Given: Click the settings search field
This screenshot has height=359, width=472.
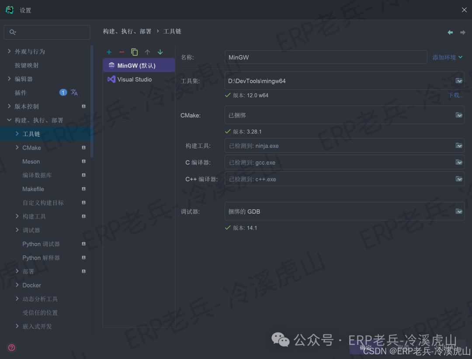Looking at the screenshot, I should click(47, 32).
